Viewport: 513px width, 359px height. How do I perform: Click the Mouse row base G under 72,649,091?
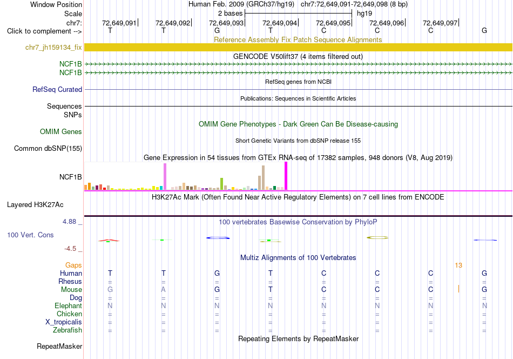click(x=110, y=290)
